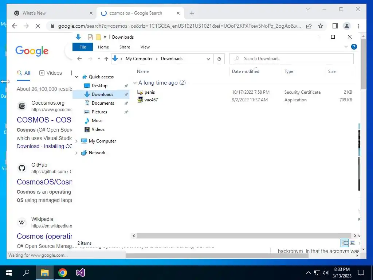The image size is (373, 280).
Task: Select the All search filter
Action: click(x=24, y=73)
